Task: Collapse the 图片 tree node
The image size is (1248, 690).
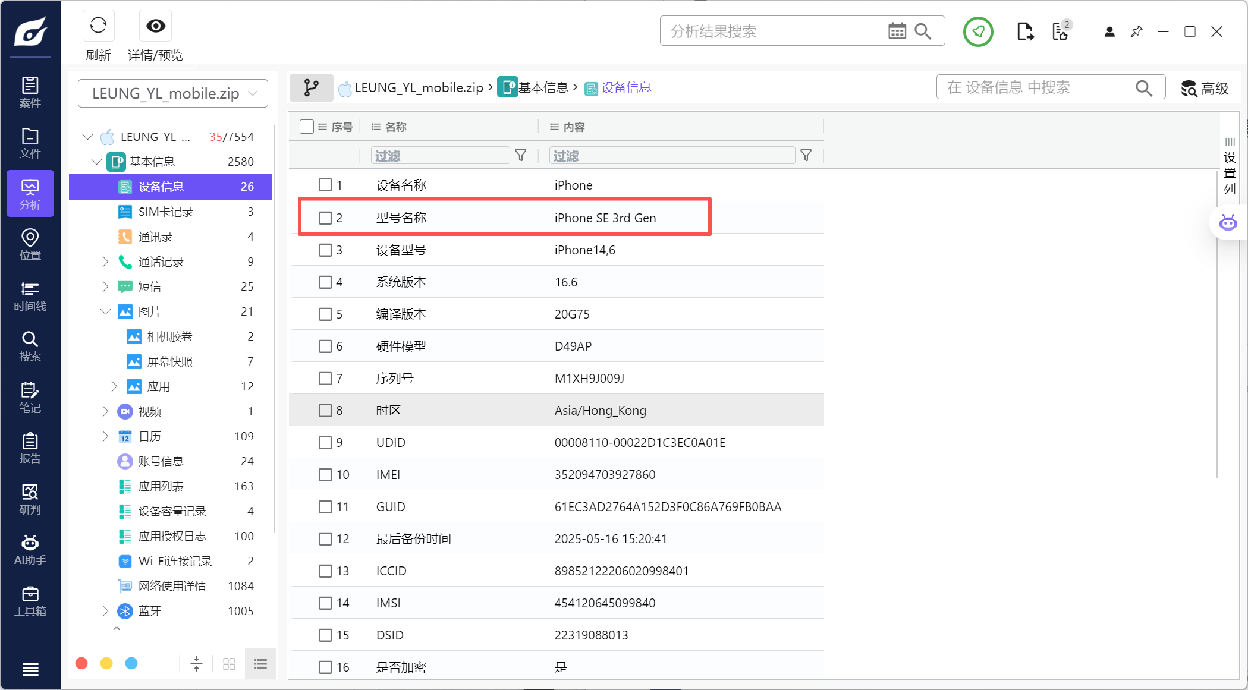Action: [105, 311]
